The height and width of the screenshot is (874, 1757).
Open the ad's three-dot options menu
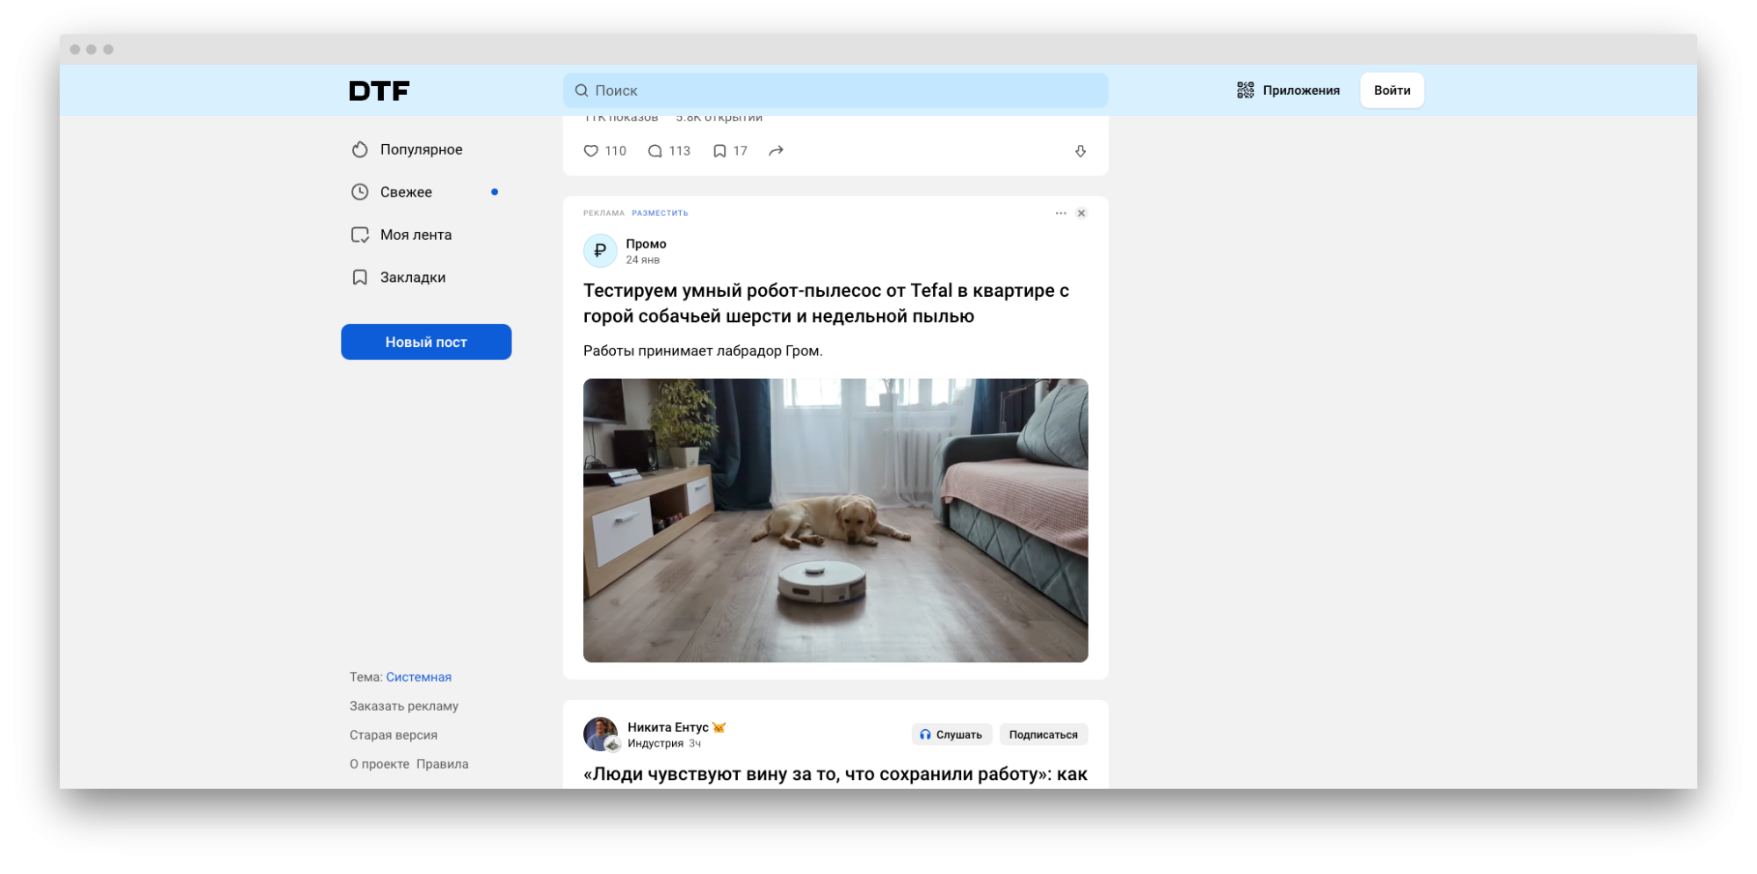click(1060, 213)
